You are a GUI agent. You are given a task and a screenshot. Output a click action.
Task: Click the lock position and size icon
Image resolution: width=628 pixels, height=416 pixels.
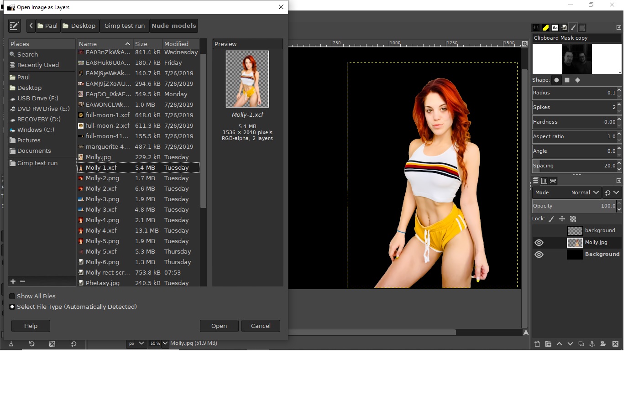point(562,219)
